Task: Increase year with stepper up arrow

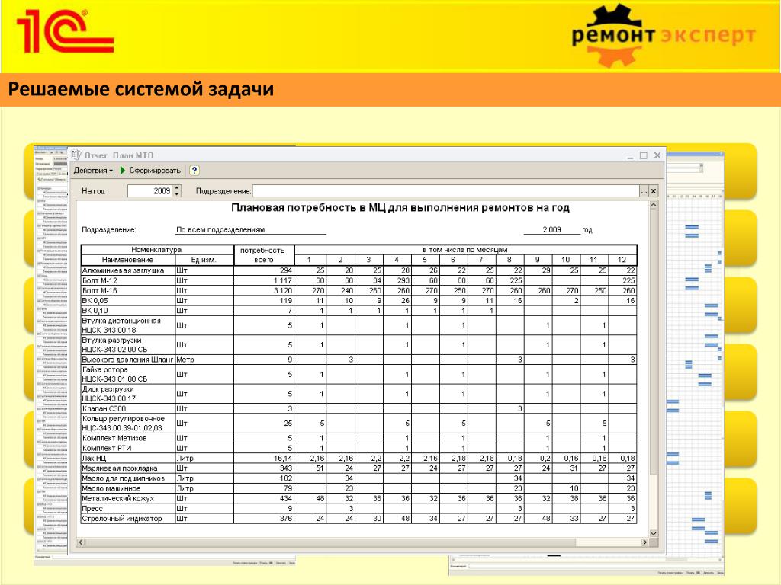Action: tap(177, 188)
